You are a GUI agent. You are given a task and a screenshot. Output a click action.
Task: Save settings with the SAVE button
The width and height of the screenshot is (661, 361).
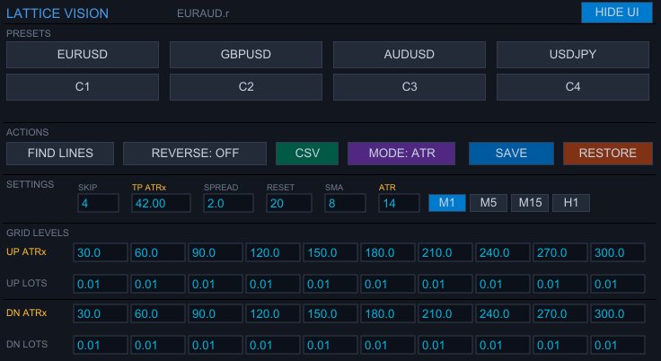click(511, 153)
